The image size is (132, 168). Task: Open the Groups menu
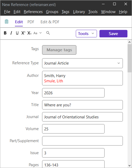click(52, 12)
